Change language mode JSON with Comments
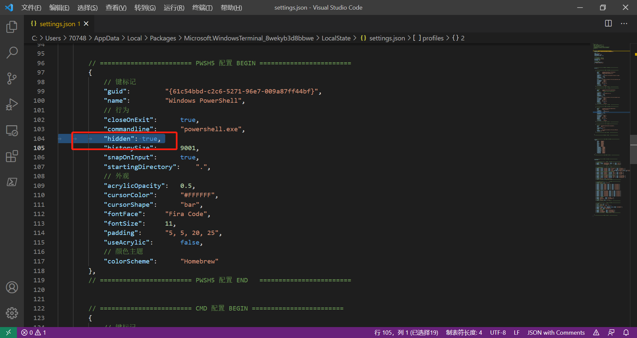Image resolution: width=637 pixels, height=338 pixels. tap(556, 332)
